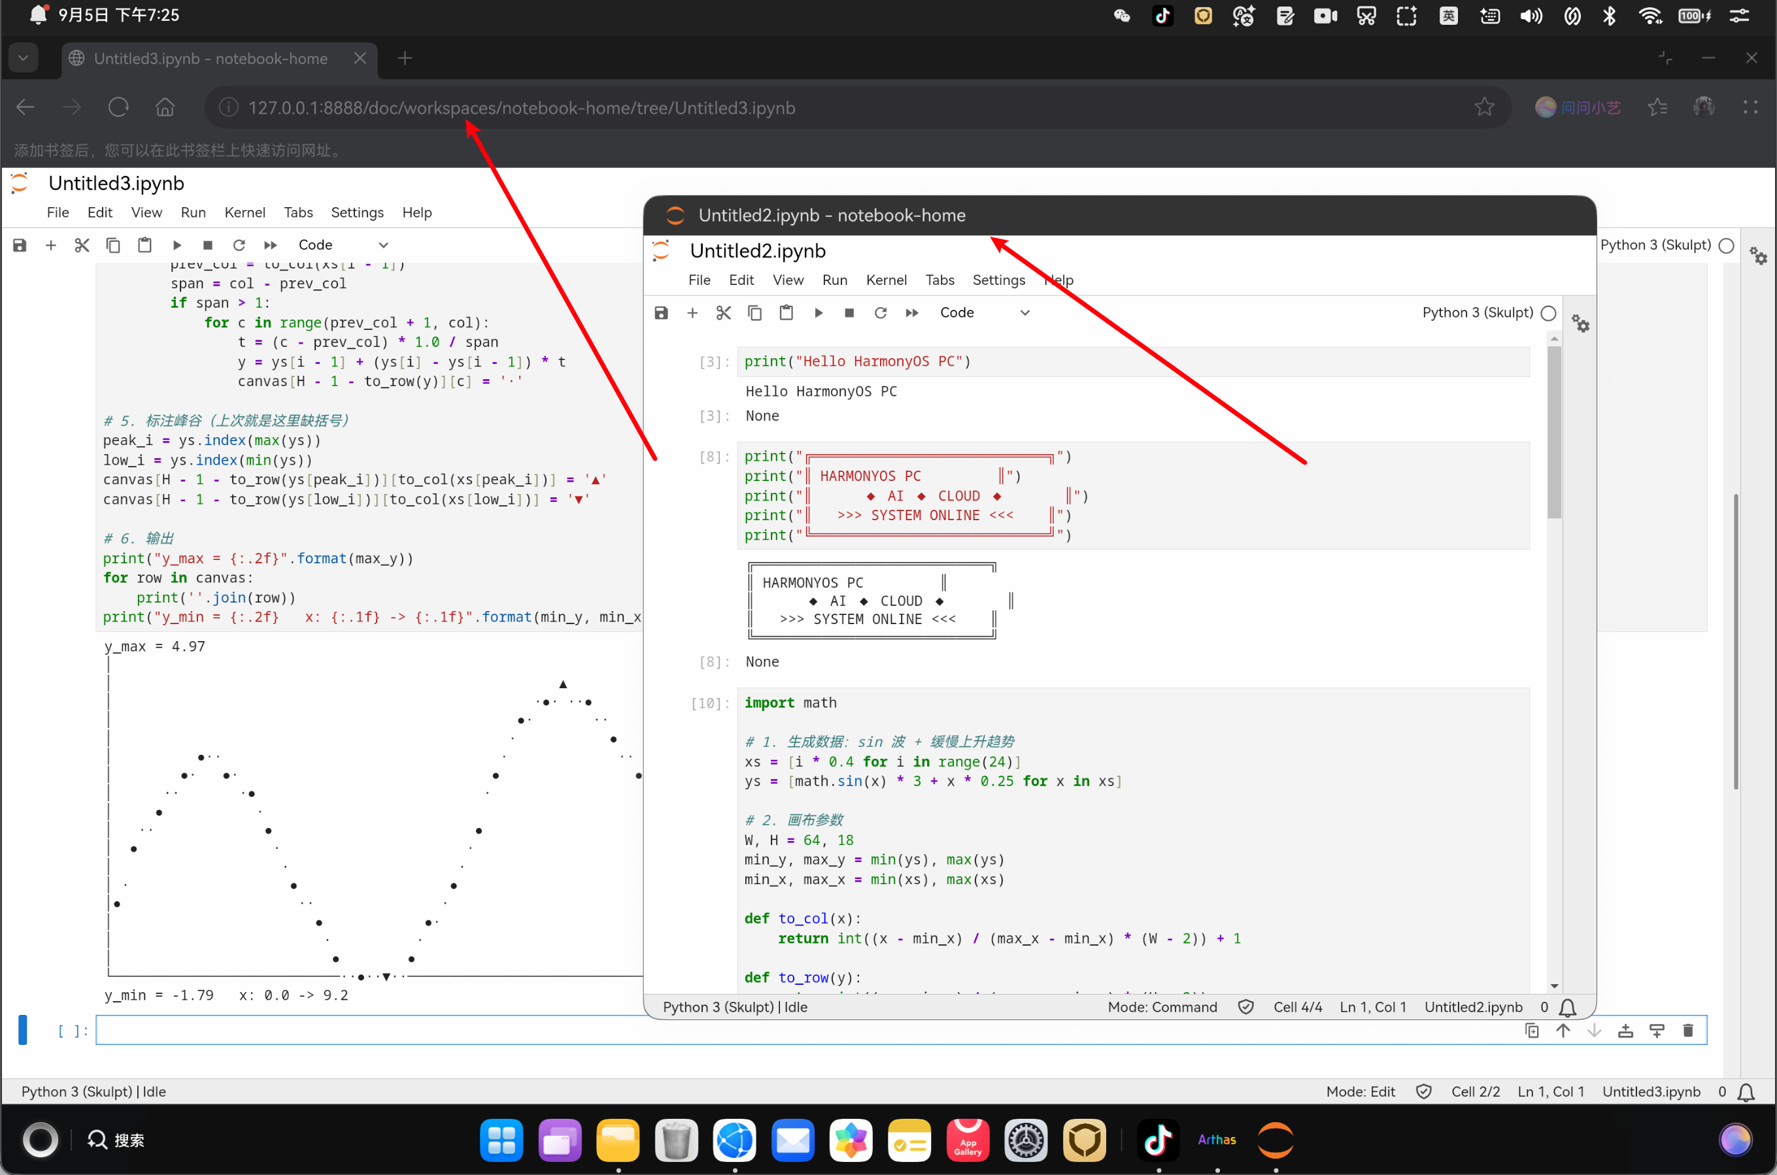The image size is (1777, 1175).
Task: Open notifications bell in Untitled3 status bar
Action: 1746,1092
